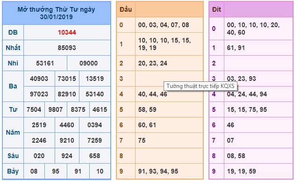Select the first prize number 85093

click(x=67, y=48)
